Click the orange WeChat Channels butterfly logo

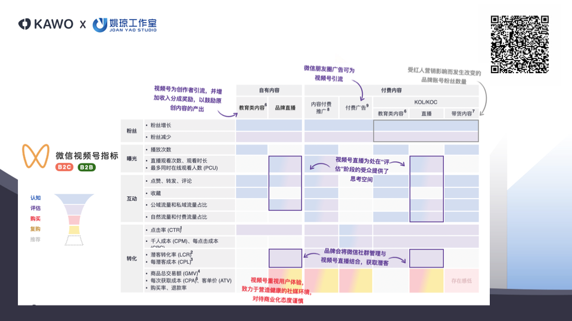click(36, 156)
